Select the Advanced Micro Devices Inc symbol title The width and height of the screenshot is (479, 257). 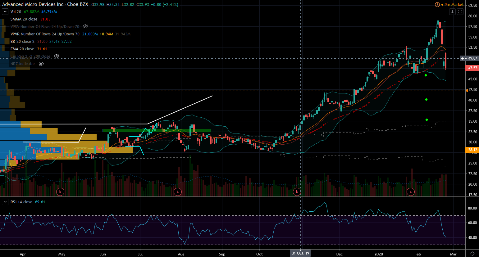click(x=33, y=4)
